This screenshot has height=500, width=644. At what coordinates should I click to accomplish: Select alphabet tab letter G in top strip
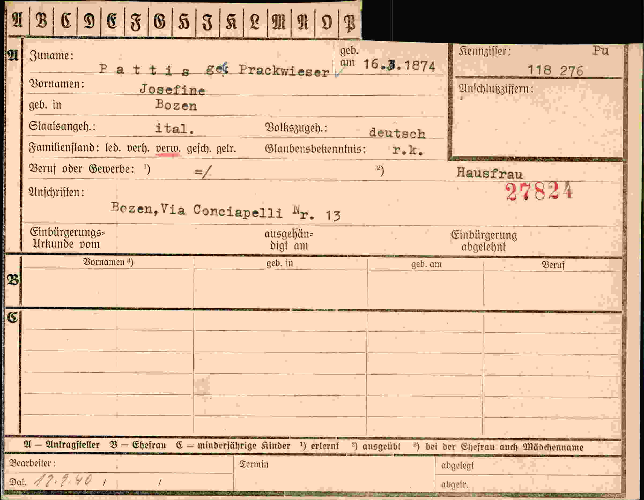point(160,22)
